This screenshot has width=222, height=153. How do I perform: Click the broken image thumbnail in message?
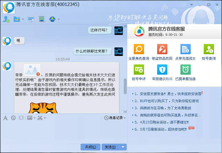tap(32, 70)
